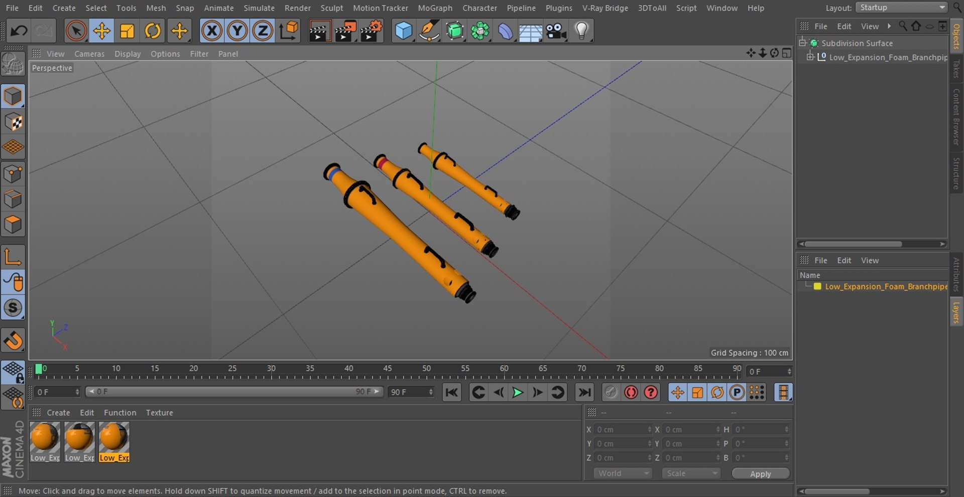This screenshot has width=964, height=497.
Task: Click the object manager horizontal scrollbar
Action: 853,244
